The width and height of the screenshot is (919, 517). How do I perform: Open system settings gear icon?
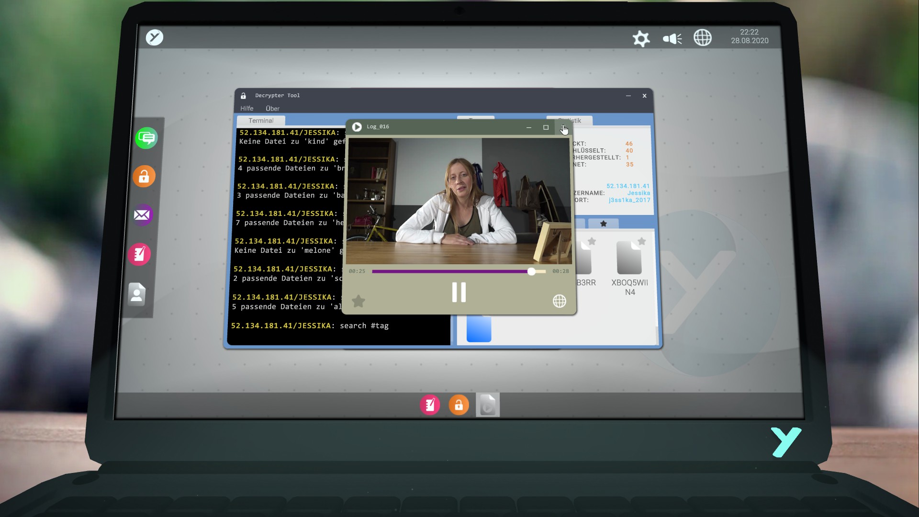(x=641, y=39)
